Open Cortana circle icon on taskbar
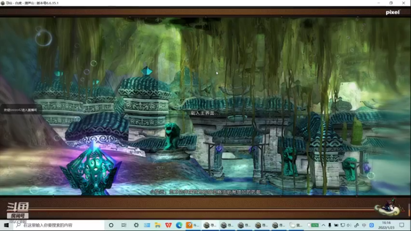The height and width of the screenshot is (231, 411). point(111,225)
